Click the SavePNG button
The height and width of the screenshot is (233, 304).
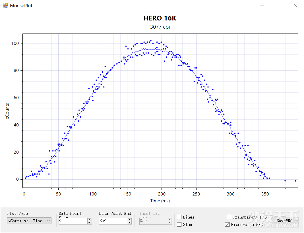[x=284, y=221]
